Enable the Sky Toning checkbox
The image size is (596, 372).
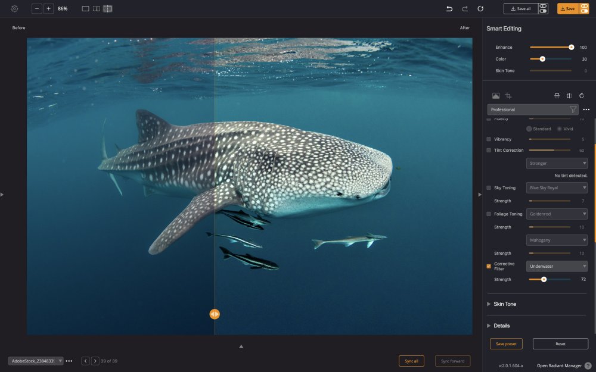coord(489,188)
